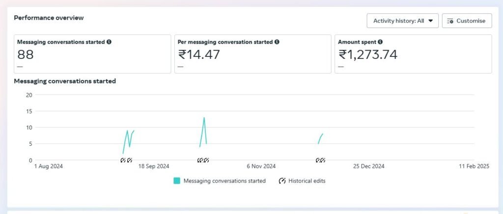Viewport: 503px width, 214px height.
Task: Select the Amount spent ₹1,273.74 card
Action: coord(413,54)
